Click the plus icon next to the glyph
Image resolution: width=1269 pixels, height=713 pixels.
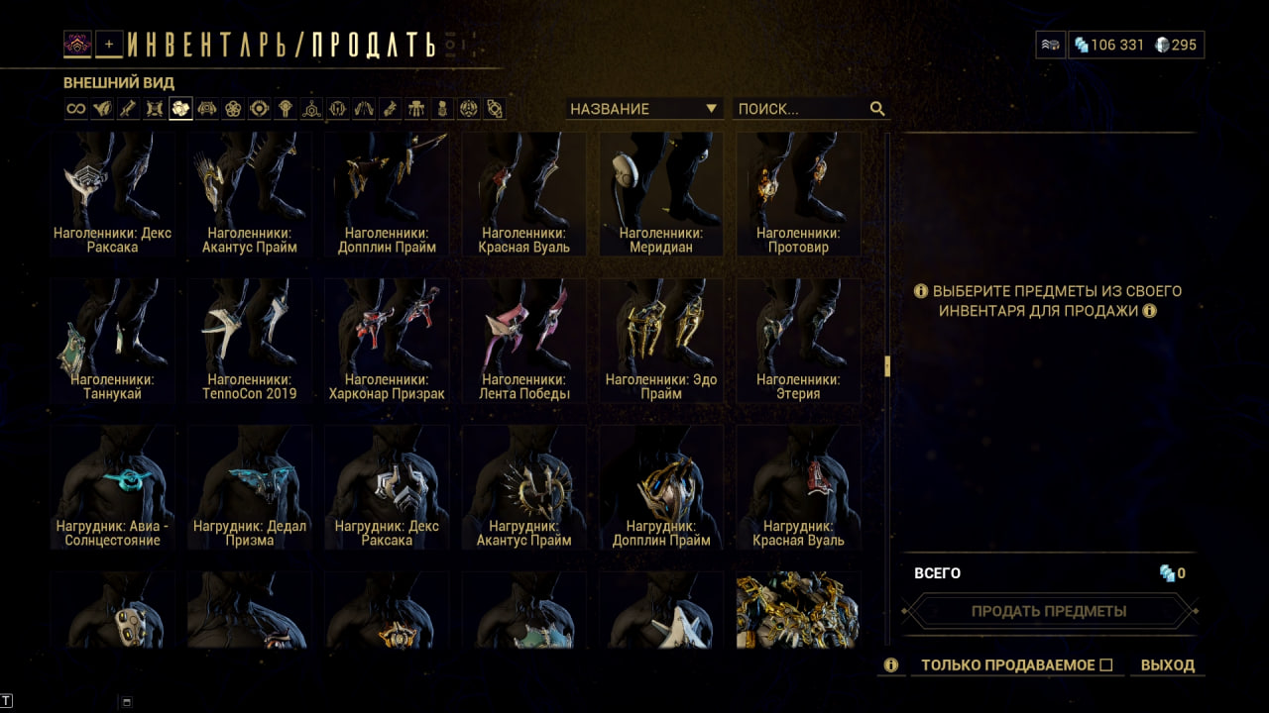[109, 44]
